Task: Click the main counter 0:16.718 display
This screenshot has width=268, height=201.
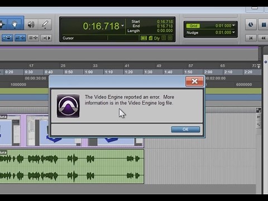Action: pyautogui.click(x=101, y=26)
